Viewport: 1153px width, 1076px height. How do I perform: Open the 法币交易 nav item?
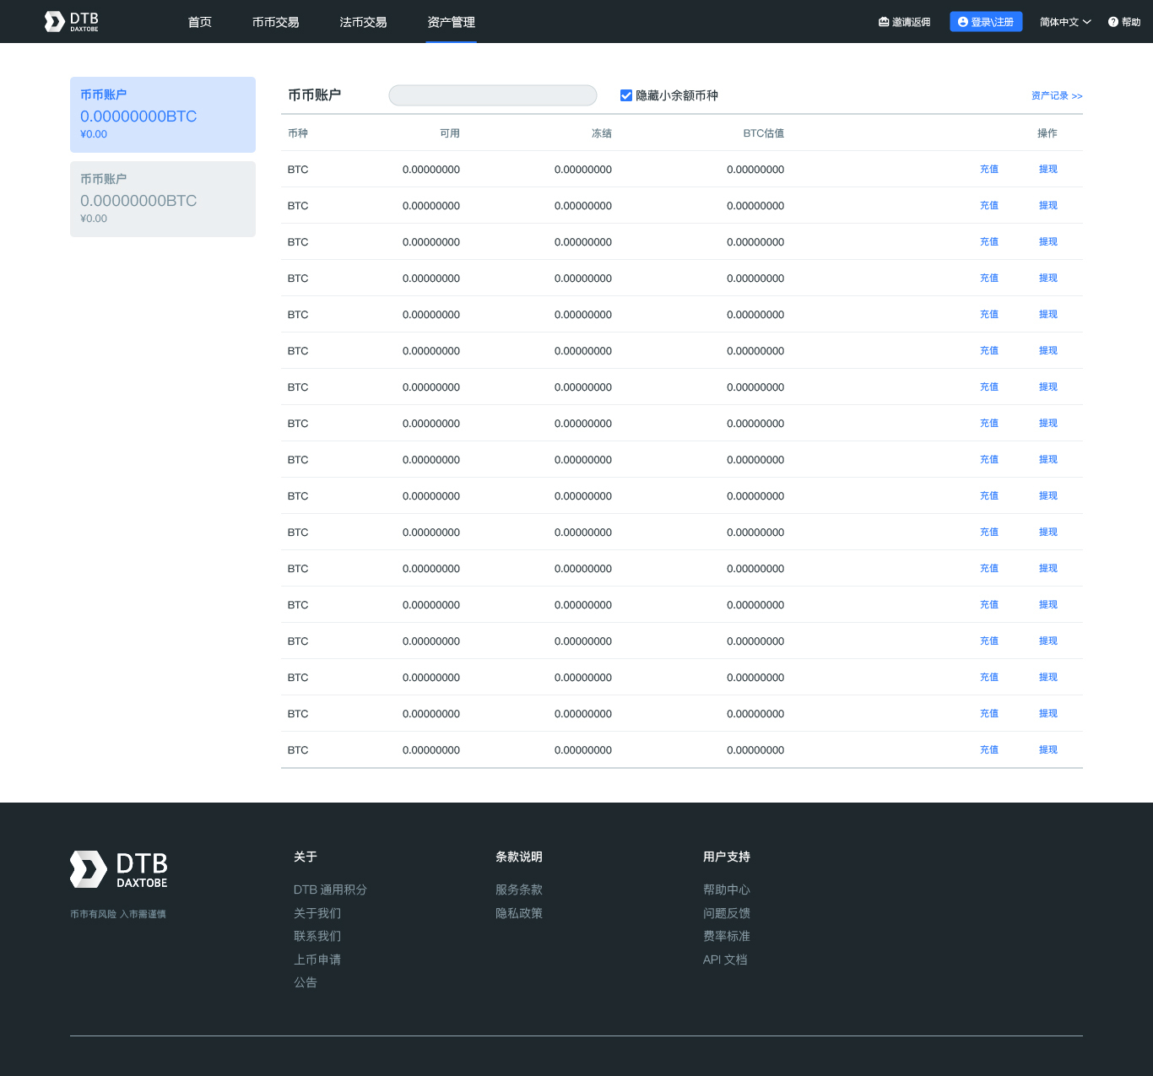click(364, 22)
